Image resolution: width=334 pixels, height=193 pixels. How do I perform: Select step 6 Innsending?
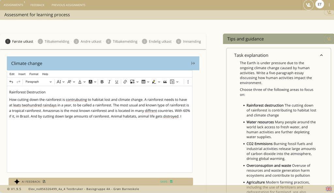tap(189, 41)
